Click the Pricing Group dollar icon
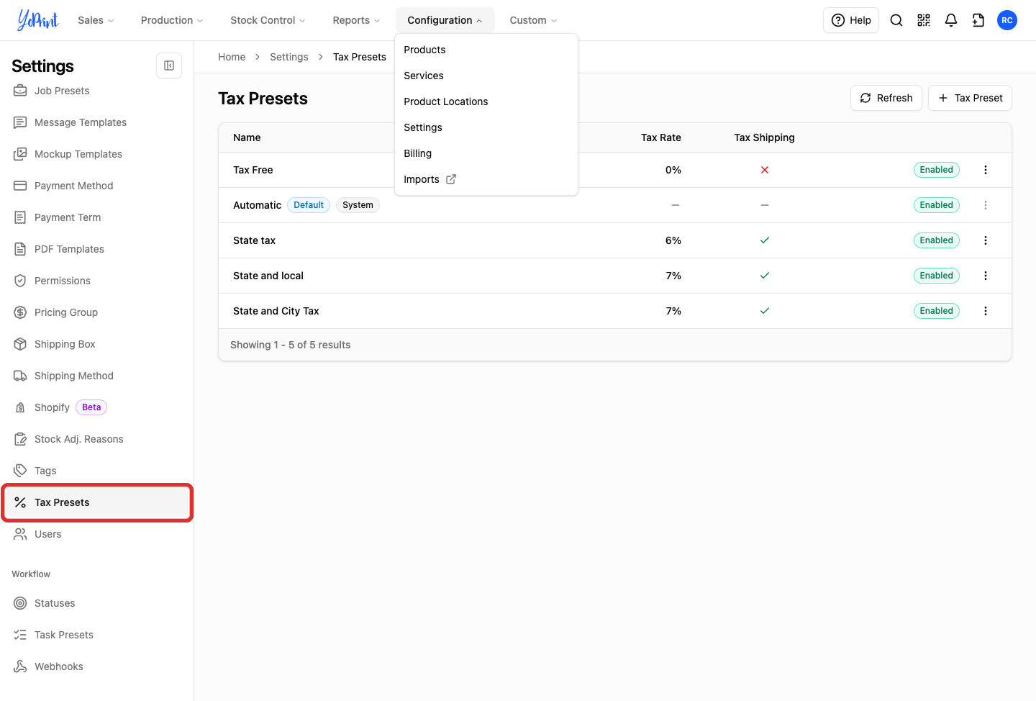 click(x=20, y=312)
